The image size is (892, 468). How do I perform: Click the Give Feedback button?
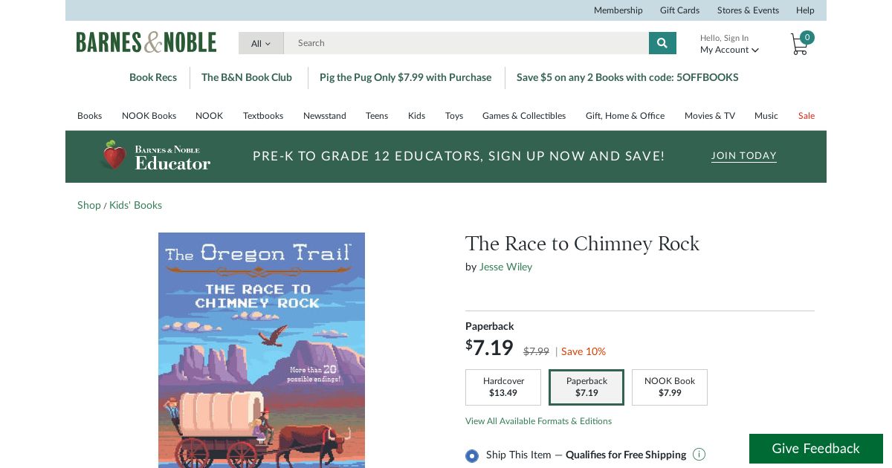[815, 449]
